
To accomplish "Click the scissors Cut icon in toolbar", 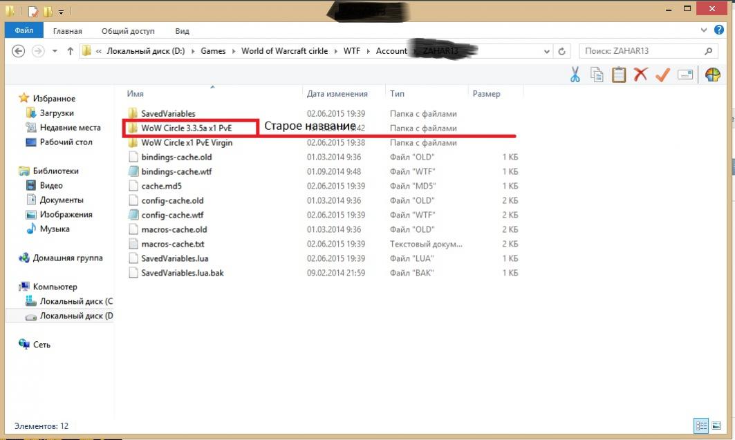I will point(575,75).
